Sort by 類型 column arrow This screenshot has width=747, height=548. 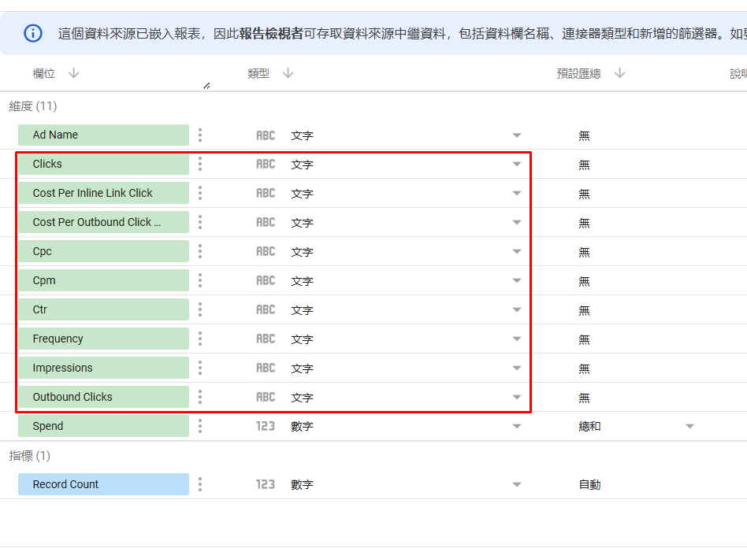tap(288, 73)
